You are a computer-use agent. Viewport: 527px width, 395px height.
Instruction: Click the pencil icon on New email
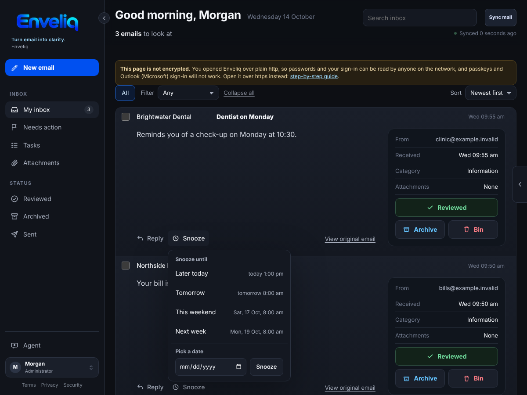click(14, 68)
